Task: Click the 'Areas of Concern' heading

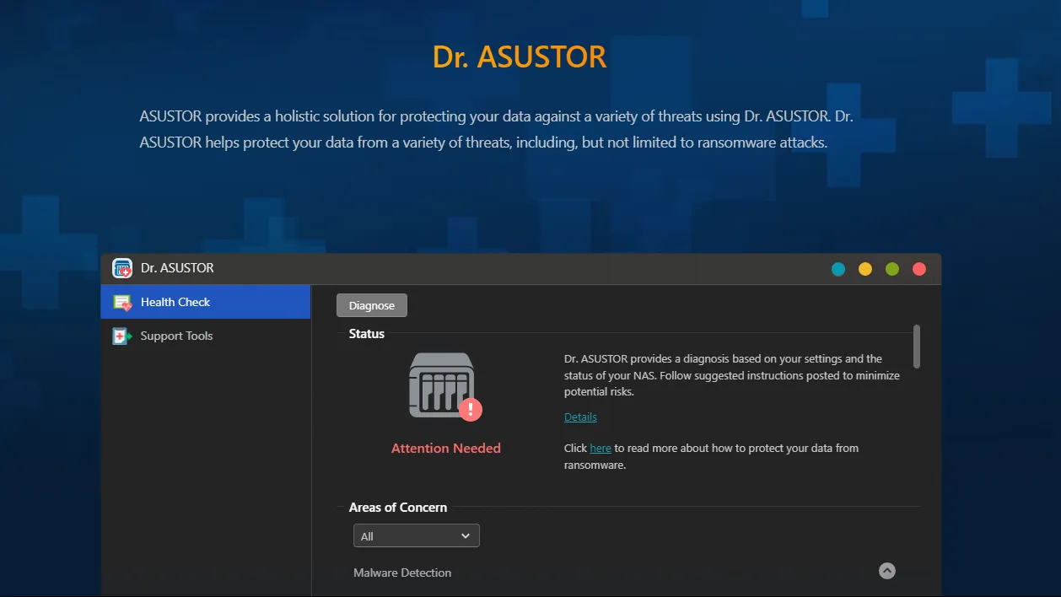Action: [x=398, y=507]
